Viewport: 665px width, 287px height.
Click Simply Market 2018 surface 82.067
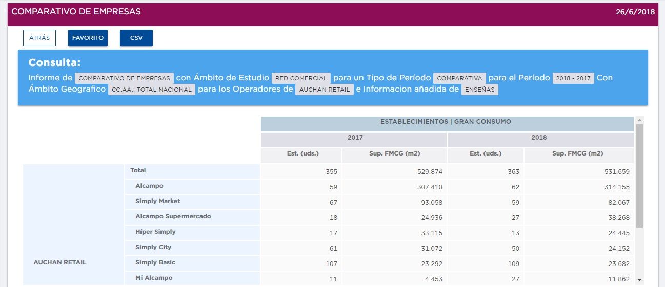(x=618, y=203)
